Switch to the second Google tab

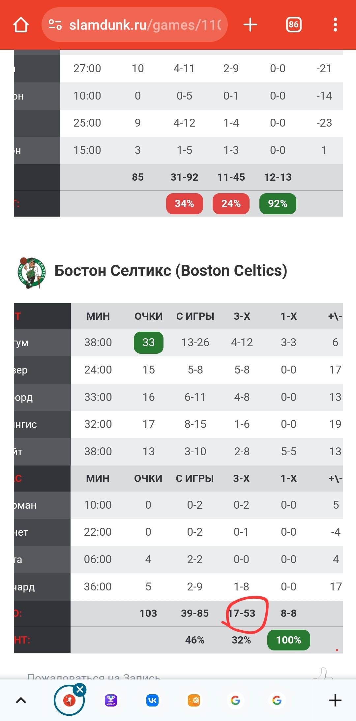coord(277,700)
